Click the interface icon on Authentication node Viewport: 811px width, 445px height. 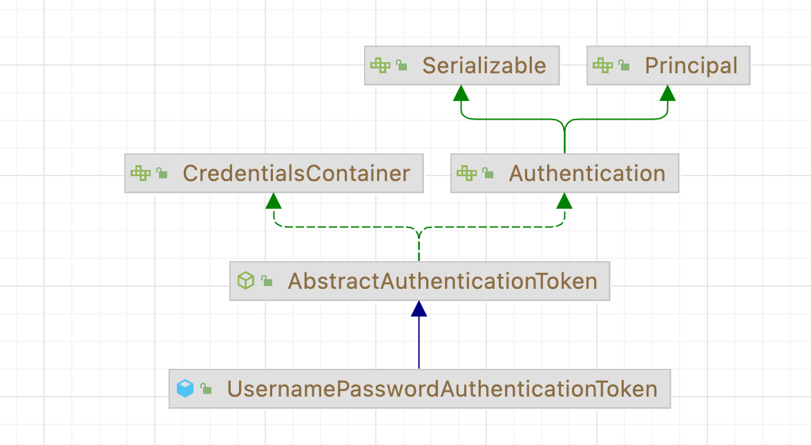point(467,173)
